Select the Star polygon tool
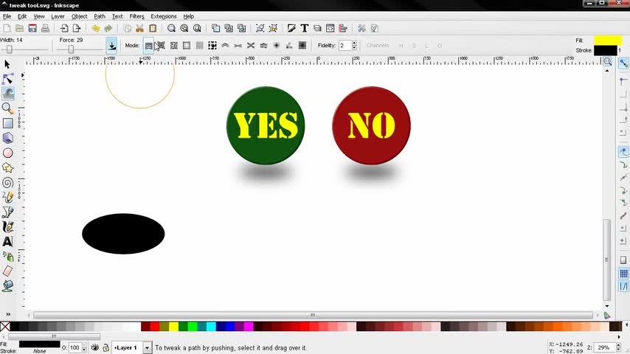Viewport: 630px width, 354px height. [x=7, y=167]
